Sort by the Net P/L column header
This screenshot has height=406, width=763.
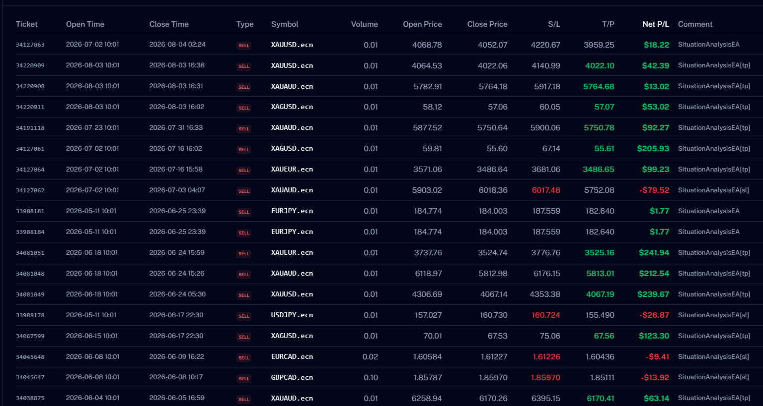tap(656, 24)
